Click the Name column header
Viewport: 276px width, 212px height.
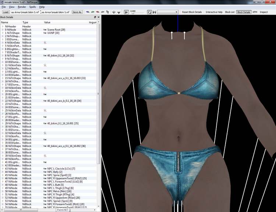[x=11, y=22]
